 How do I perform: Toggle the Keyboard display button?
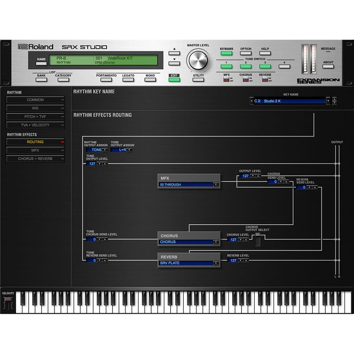226,53
